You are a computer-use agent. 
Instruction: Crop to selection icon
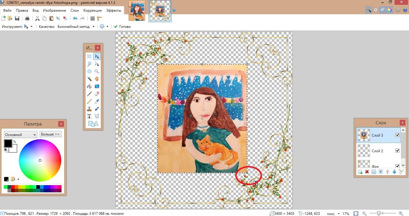pos(58,18)
